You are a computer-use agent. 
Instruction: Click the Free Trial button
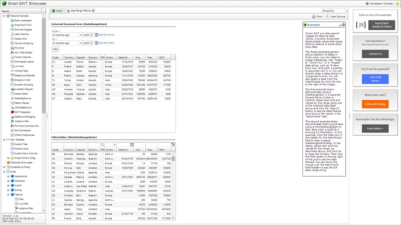(375, 78)
